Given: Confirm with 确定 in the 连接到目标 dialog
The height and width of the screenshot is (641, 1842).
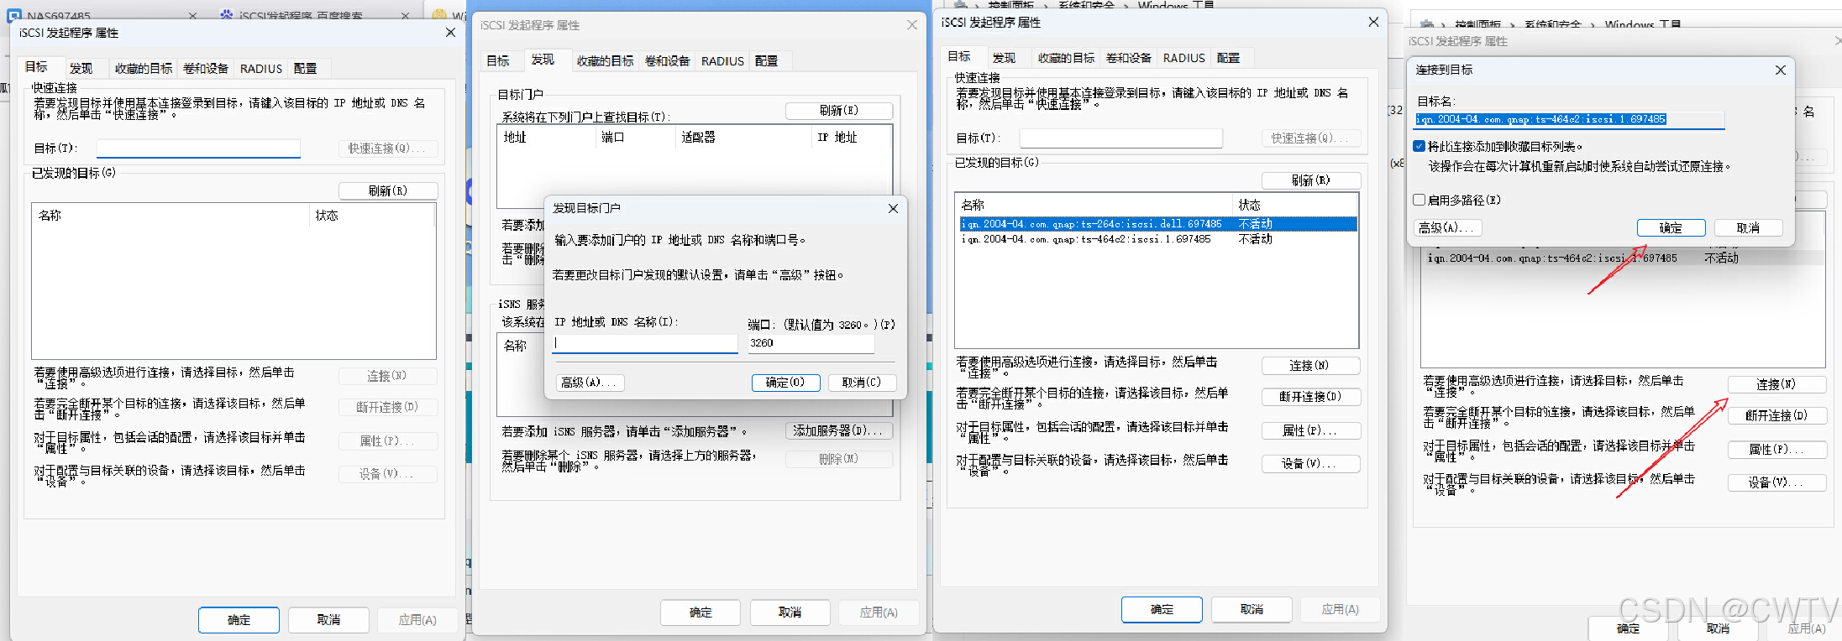Looking at the screenshot, I should 1671,228.
